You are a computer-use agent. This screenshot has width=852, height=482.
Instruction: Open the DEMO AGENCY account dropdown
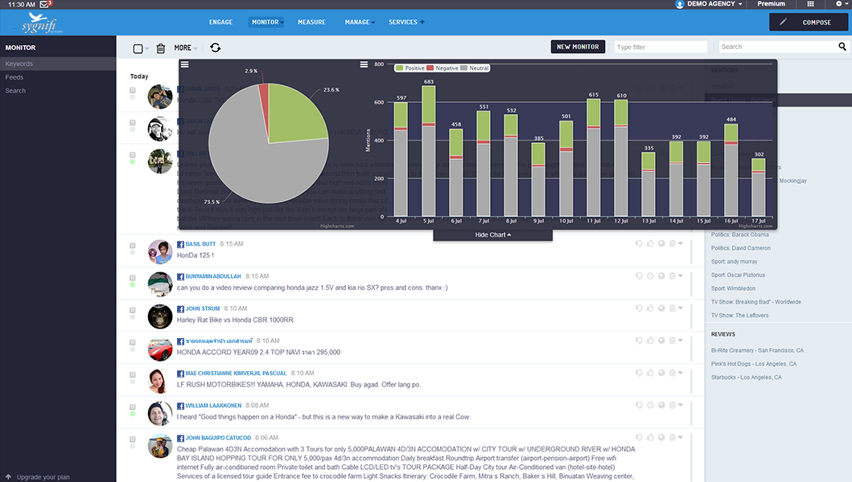click(x=706, y=4)
